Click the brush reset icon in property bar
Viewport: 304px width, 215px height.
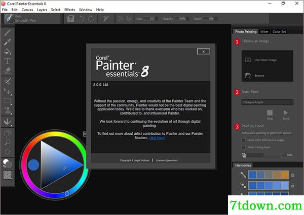click(x=106, y=19)
